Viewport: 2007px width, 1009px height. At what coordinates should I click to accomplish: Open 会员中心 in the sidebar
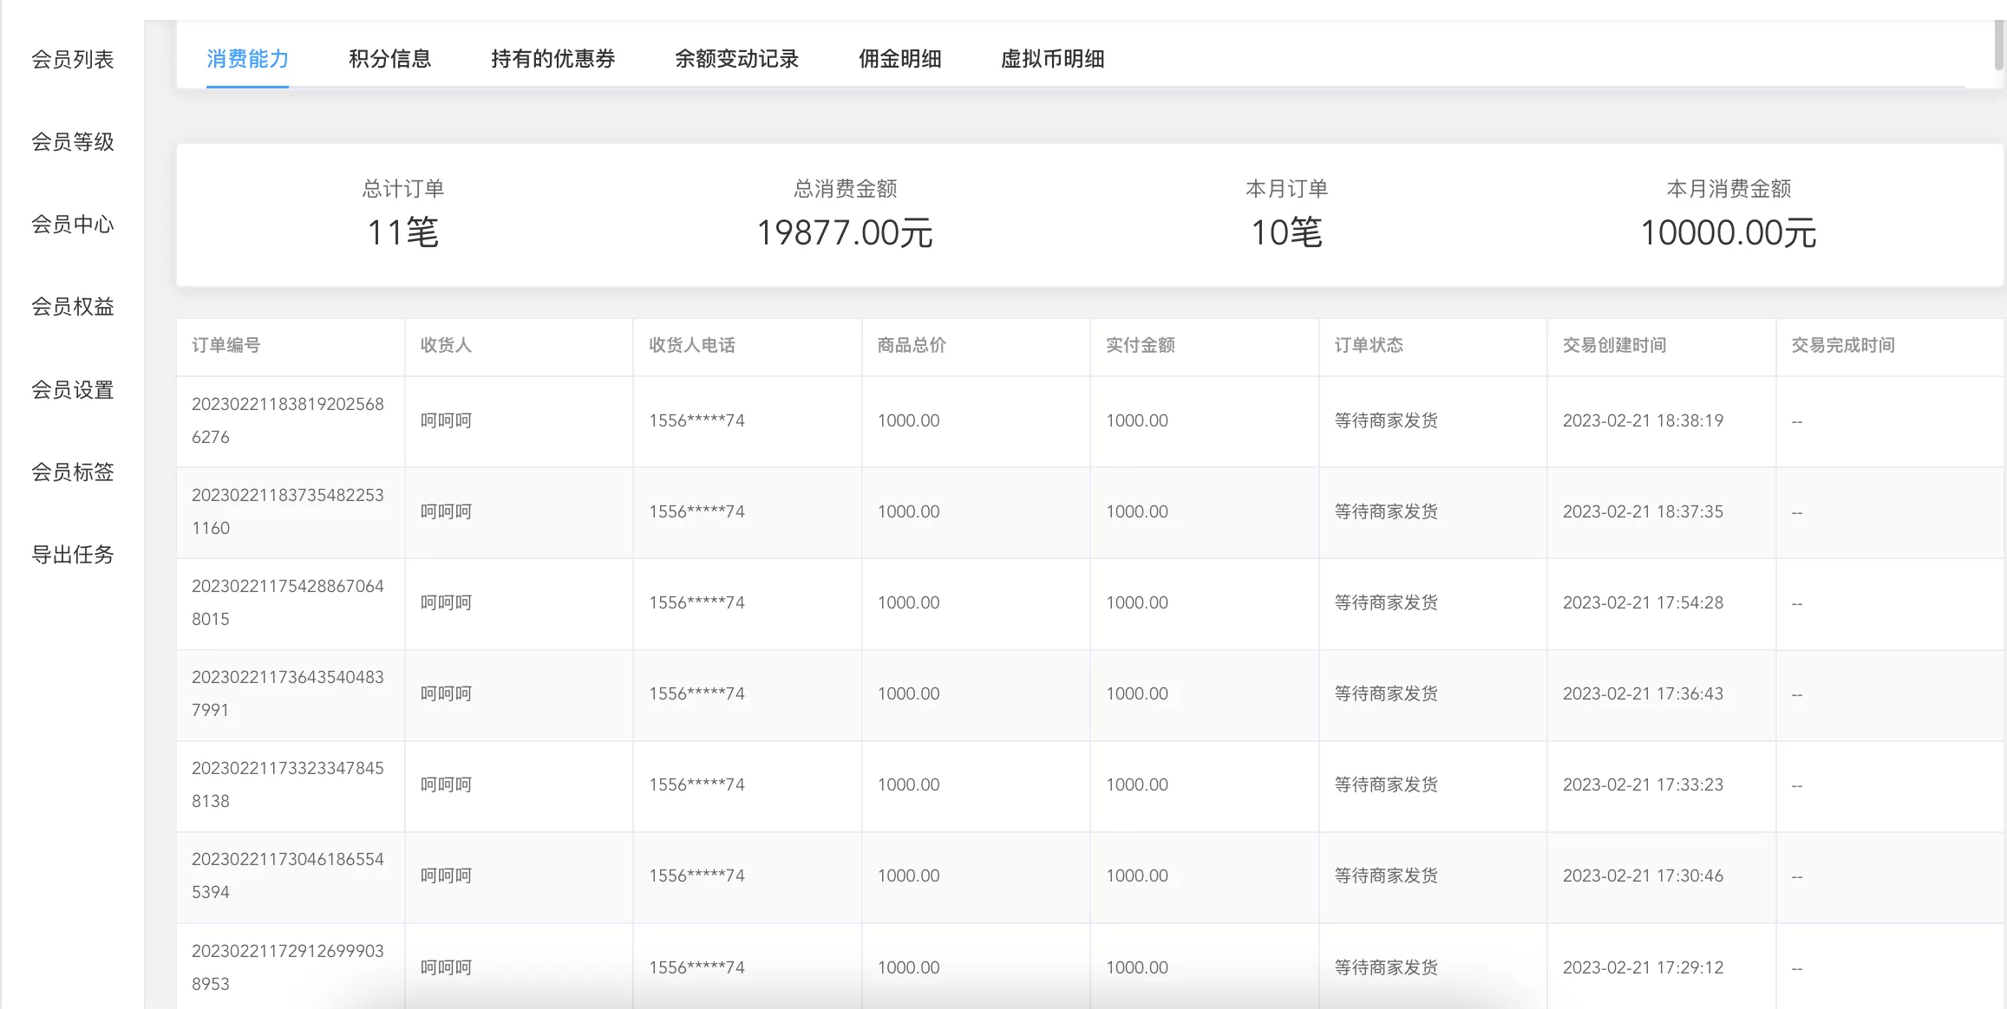click(x=73, y=224)
